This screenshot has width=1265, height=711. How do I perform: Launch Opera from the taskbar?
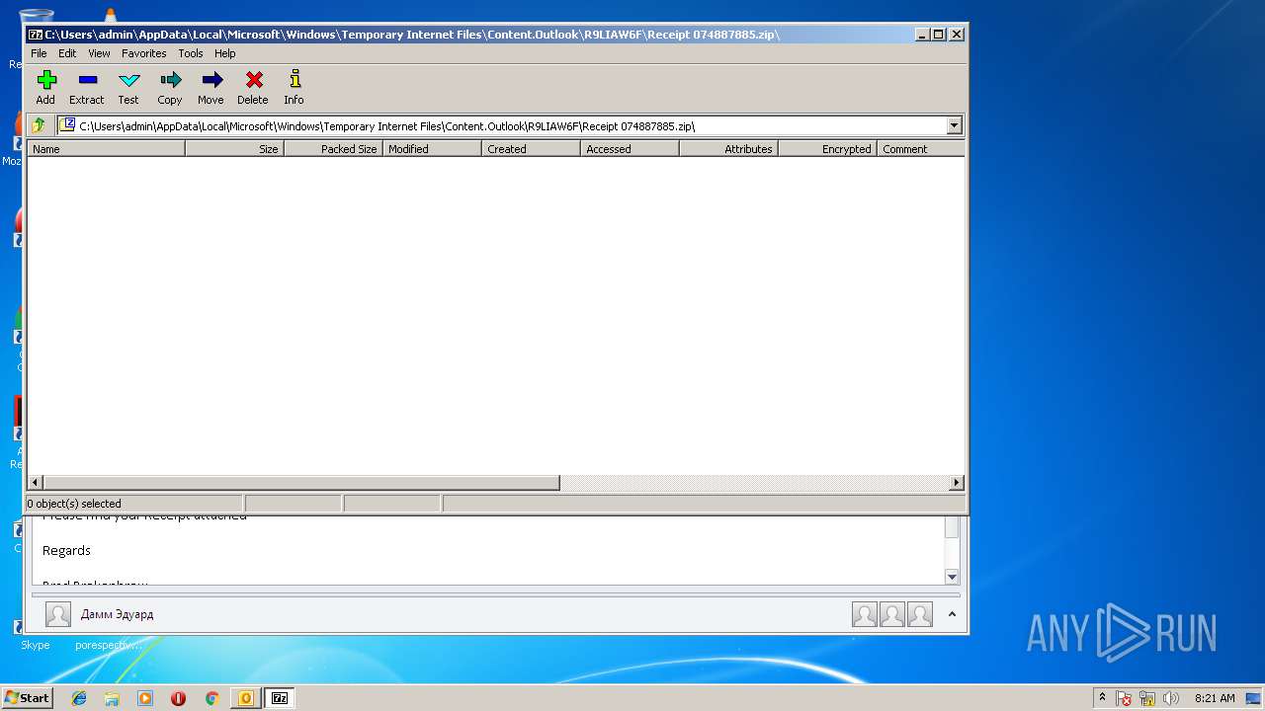[x=178, y=698]
